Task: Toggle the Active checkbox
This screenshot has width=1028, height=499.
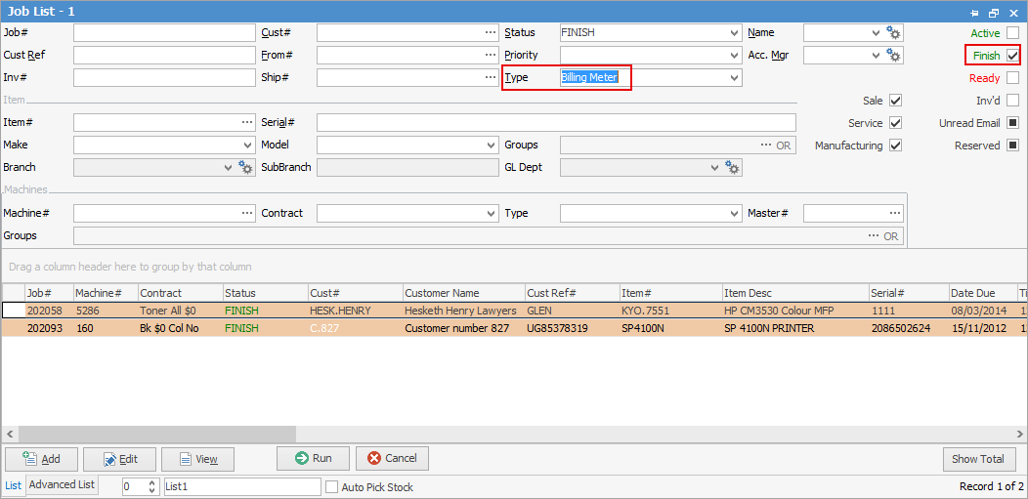Action: [x=1013, y=33]
